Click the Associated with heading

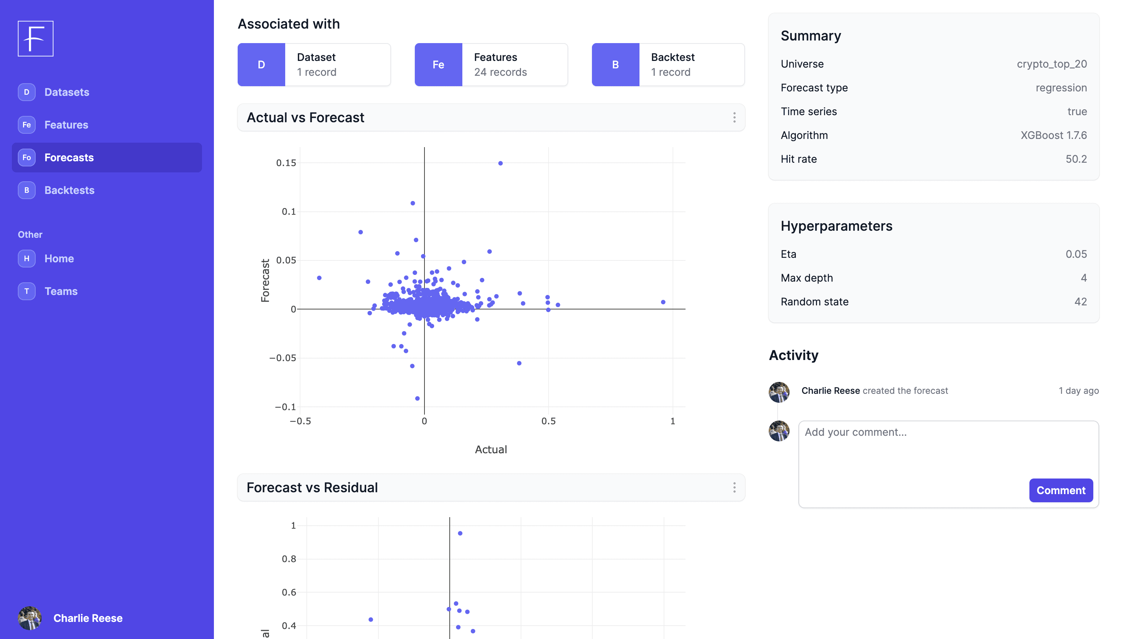click(289, 24)
